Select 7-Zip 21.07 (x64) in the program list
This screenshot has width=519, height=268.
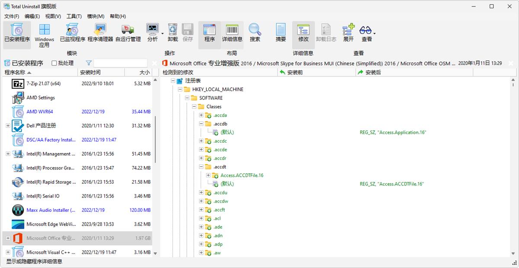[43, 83]
